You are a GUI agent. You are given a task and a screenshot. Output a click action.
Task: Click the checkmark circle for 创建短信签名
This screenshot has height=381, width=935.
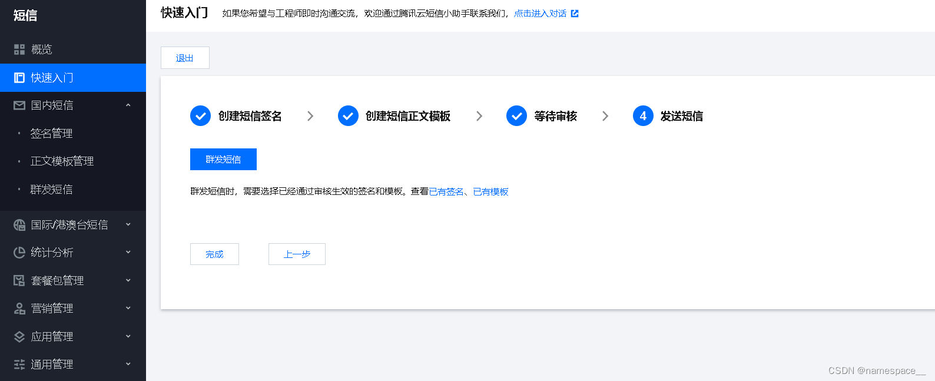point(200,116)
